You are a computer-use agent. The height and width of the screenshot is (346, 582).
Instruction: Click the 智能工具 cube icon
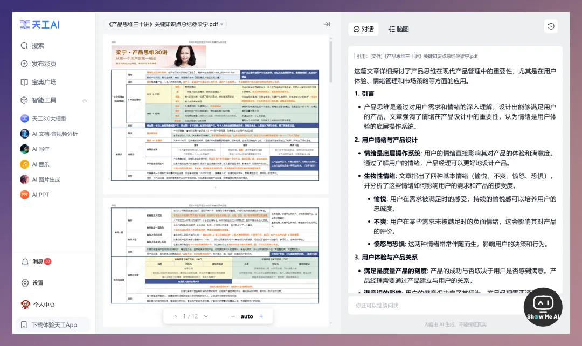tap(24, 100)
